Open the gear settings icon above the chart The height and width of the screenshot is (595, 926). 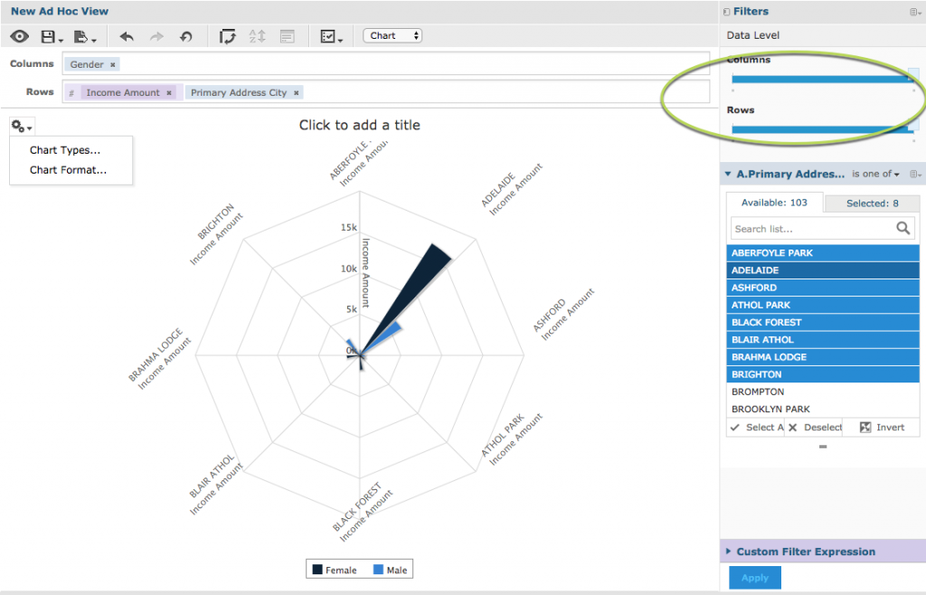click(x=18, y=125)
